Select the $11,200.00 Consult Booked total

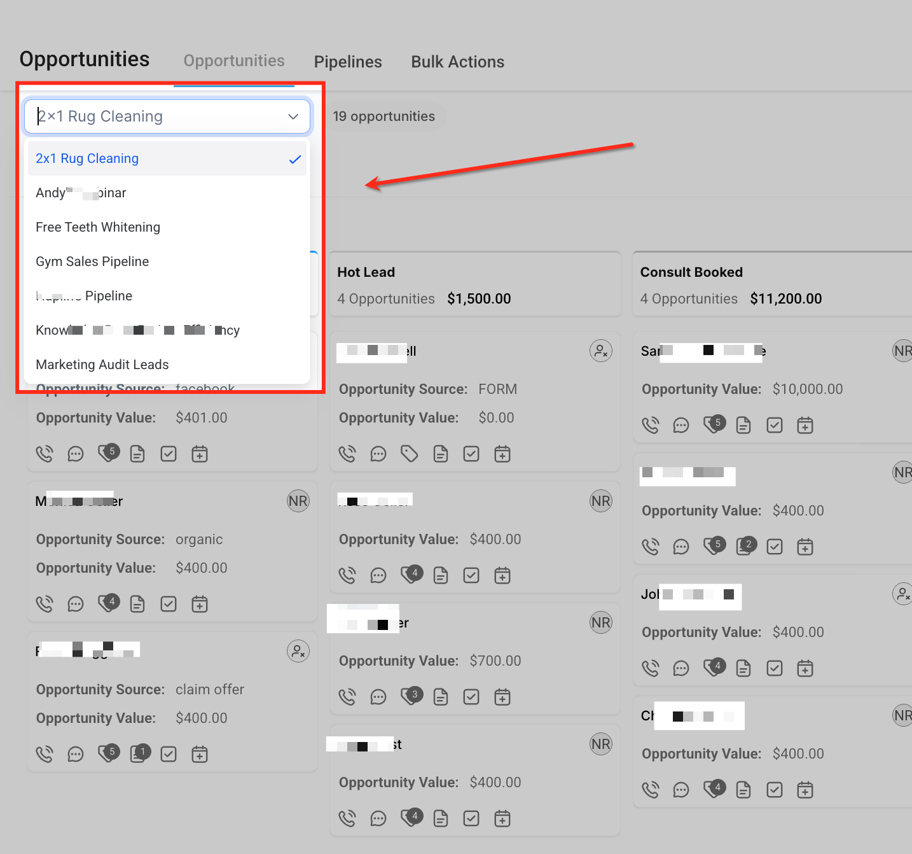(786, 299)
